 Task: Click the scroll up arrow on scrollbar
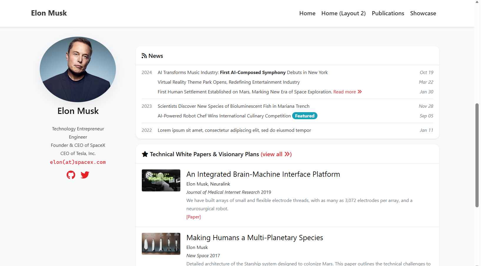(477, 2)
